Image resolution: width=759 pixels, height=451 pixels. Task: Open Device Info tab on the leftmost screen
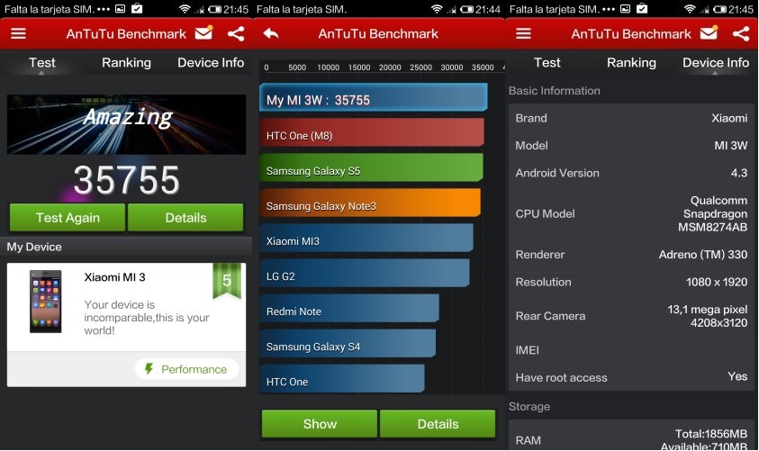(211, 63)
